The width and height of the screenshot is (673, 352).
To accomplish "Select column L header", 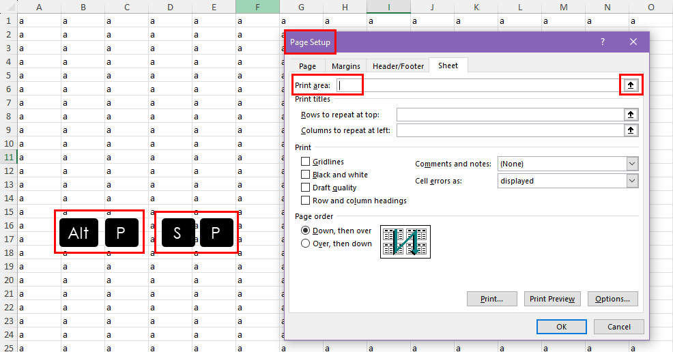I will [520, 7].
